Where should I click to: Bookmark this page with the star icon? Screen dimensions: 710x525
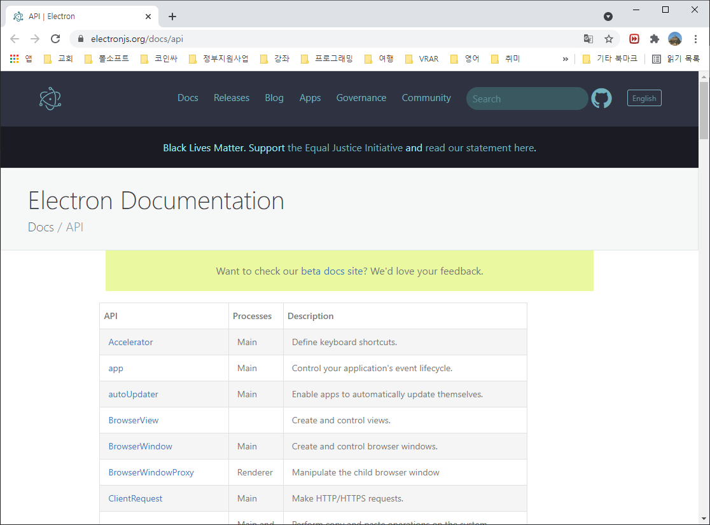609,39
